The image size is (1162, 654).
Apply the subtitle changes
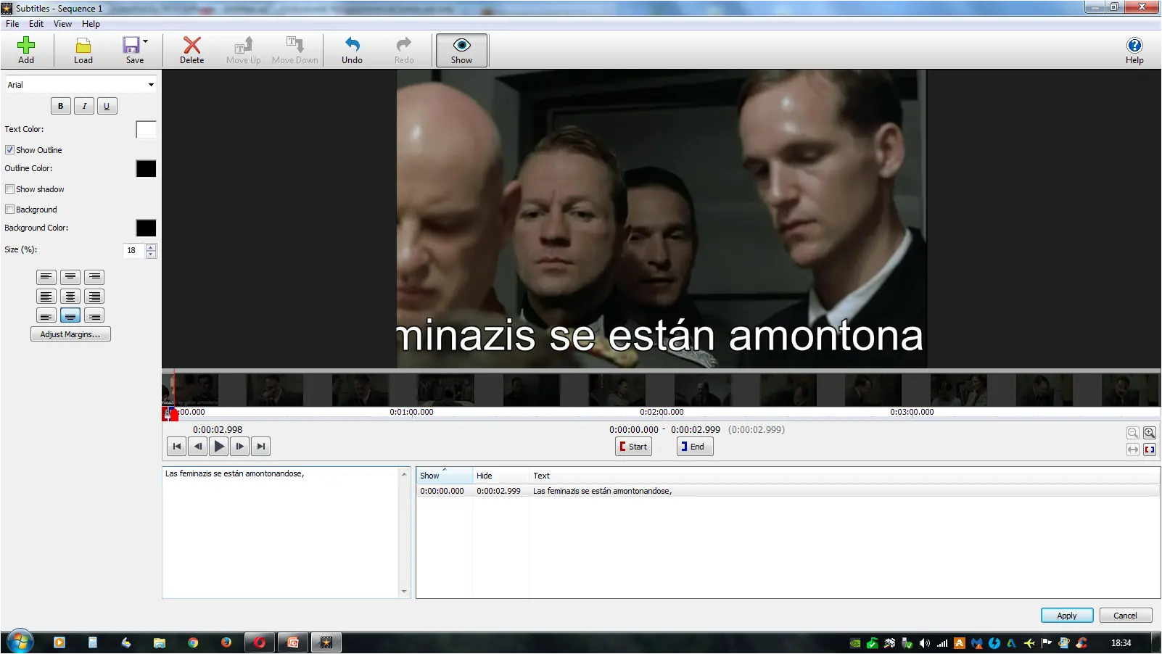[x=1067, y=616]
